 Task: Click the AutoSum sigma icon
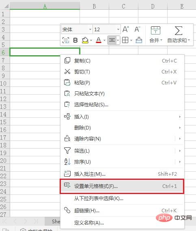(x=178, y=30)
